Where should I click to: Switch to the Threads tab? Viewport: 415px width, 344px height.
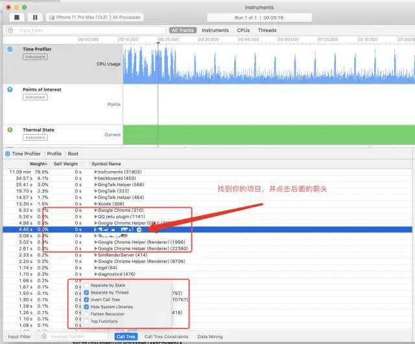pos(267,30)
